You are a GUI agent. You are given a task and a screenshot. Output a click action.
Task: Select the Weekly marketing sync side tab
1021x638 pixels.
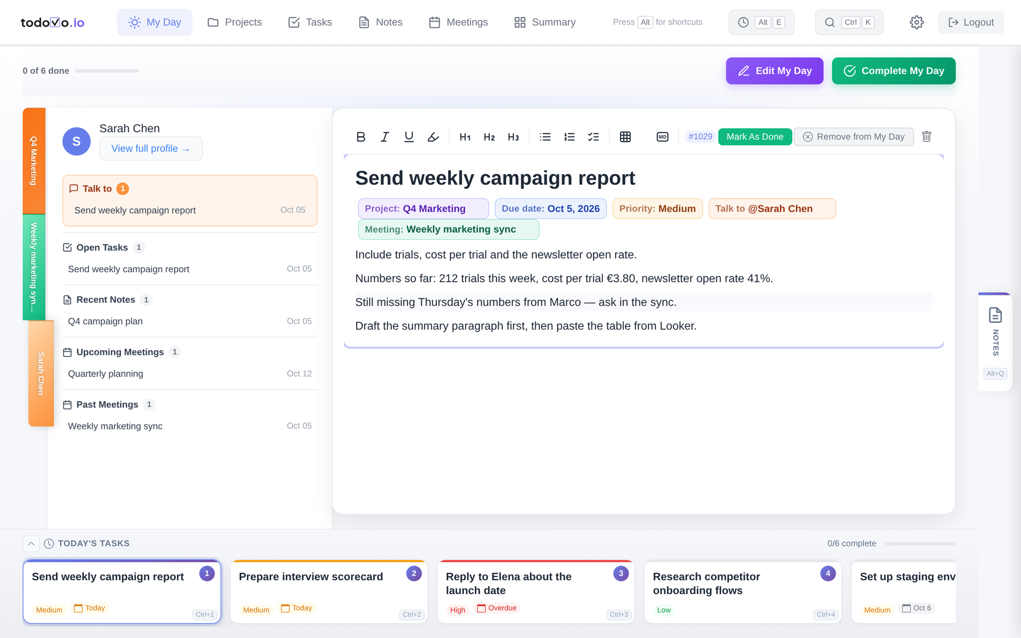point(34,267)
